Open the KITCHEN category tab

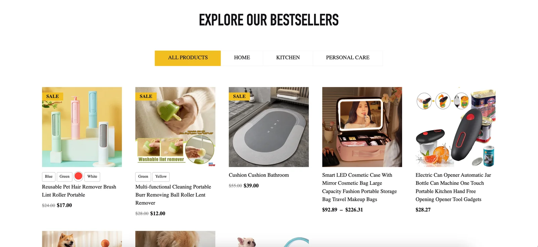pos(288,58)
